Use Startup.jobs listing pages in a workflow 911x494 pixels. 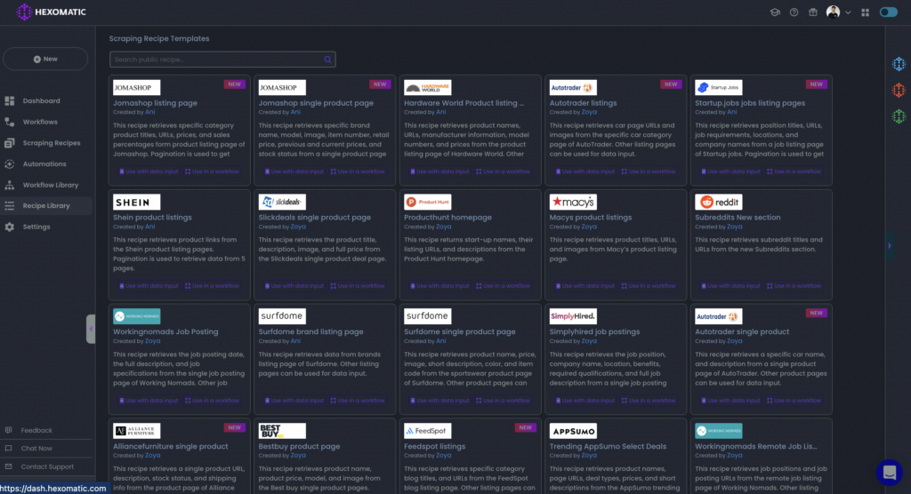point(794,171)
